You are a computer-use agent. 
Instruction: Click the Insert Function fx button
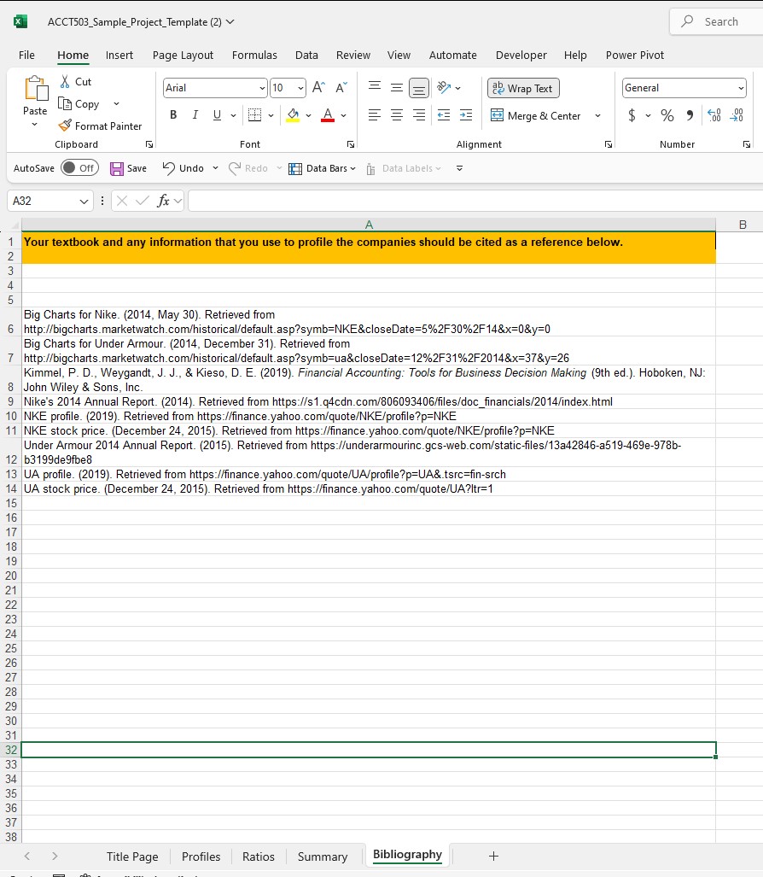coord(161,200)
